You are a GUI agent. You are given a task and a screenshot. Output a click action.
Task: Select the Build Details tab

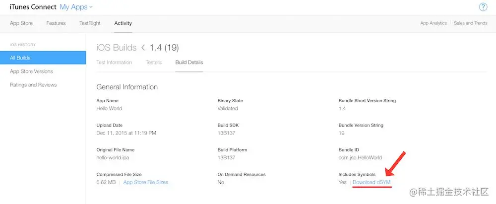(x=189, y=63)
